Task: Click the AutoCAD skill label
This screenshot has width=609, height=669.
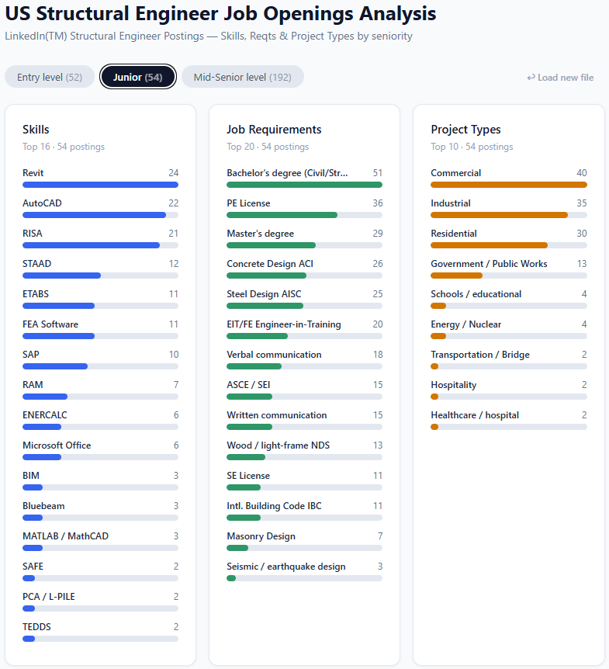Action: point(42,203)
